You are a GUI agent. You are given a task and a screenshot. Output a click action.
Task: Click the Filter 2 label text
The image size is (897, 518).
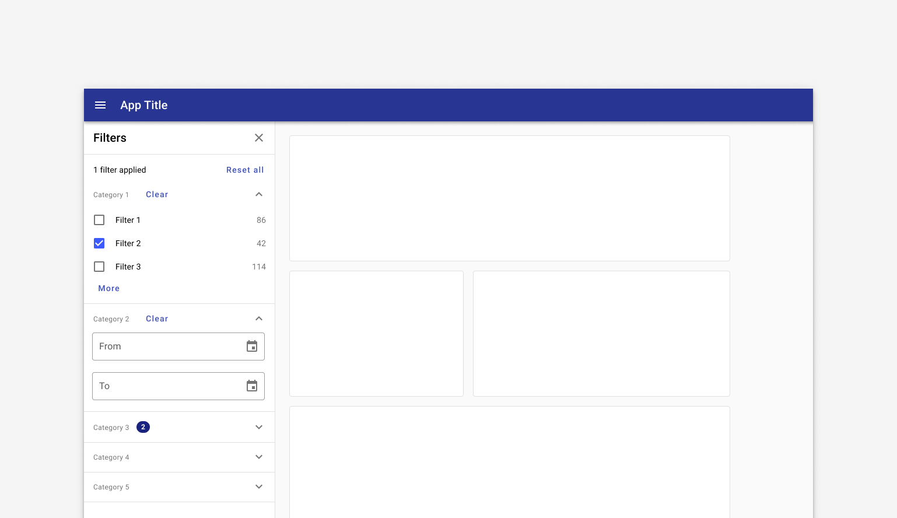tap(128, 243)
